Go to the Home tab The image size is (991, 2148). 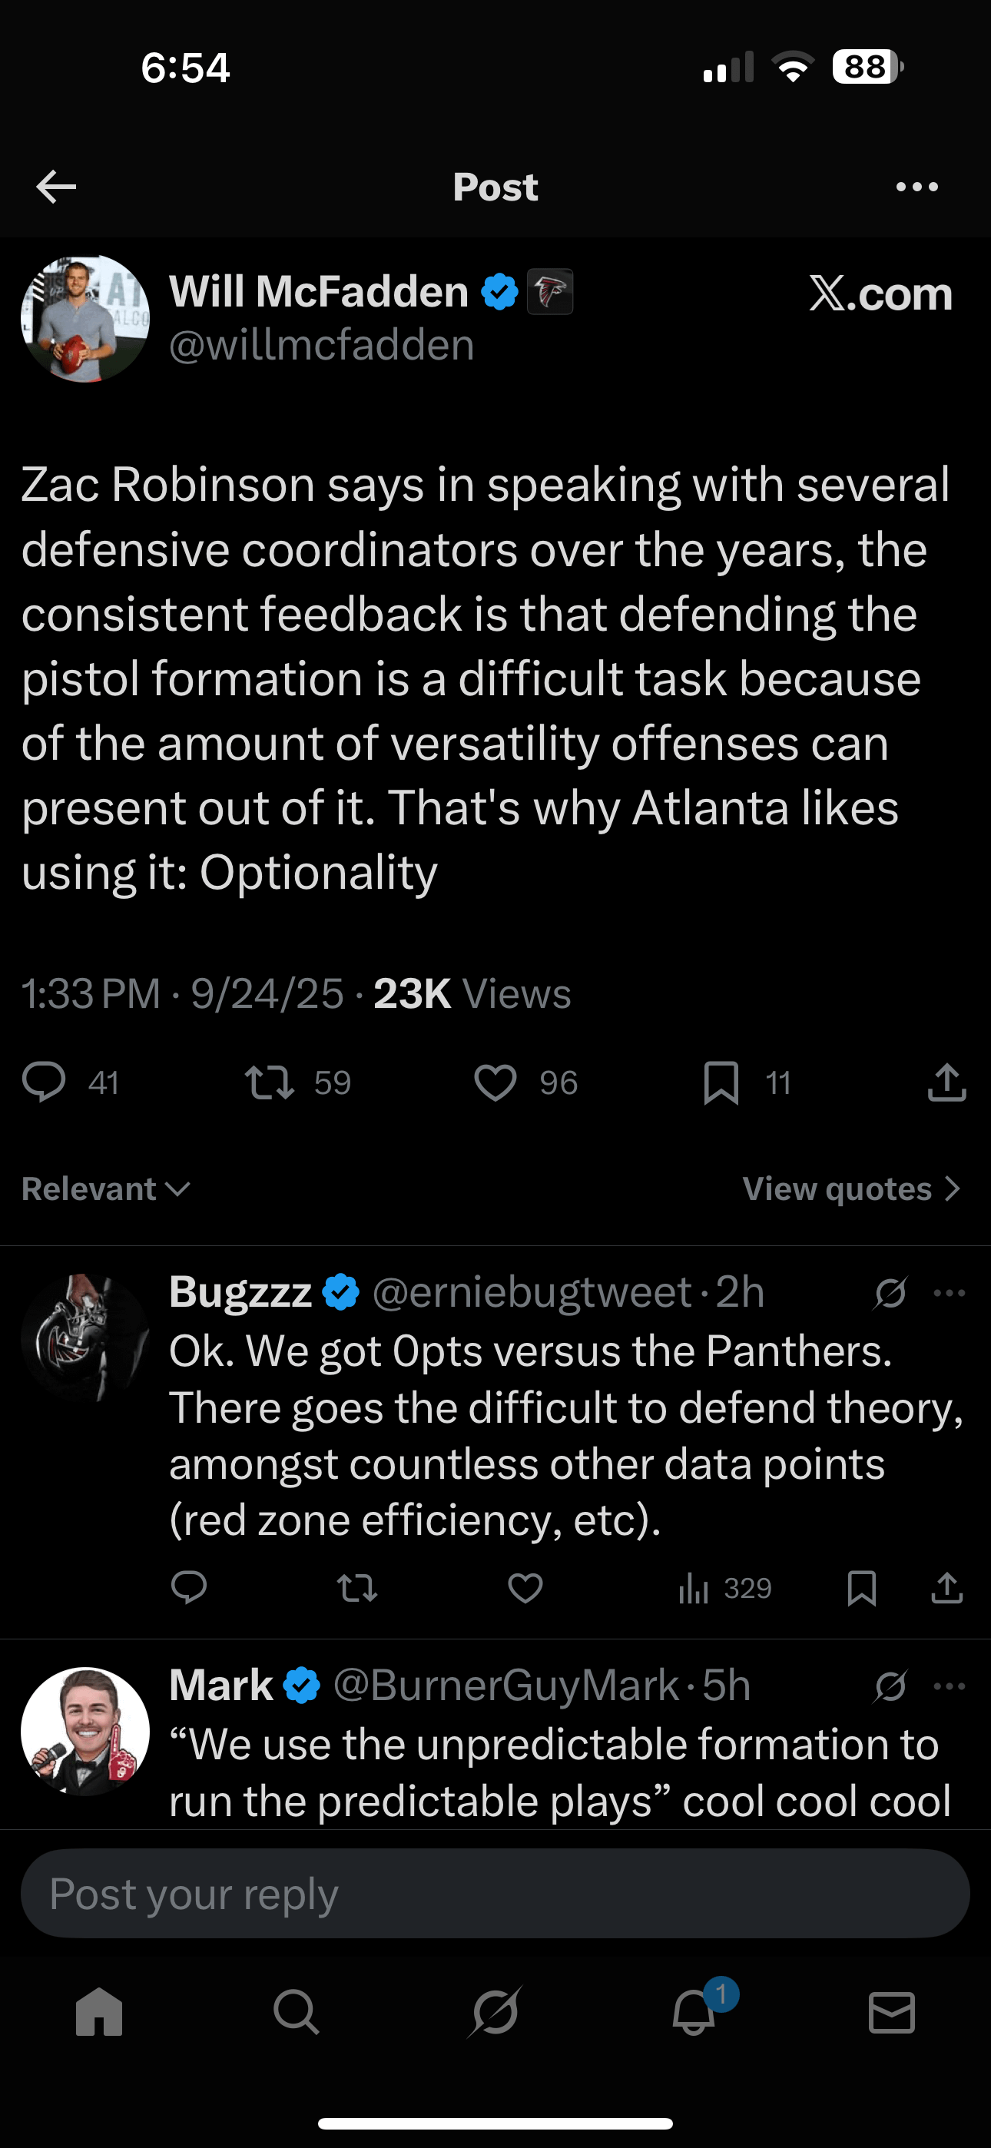(x=99, y=2013)
